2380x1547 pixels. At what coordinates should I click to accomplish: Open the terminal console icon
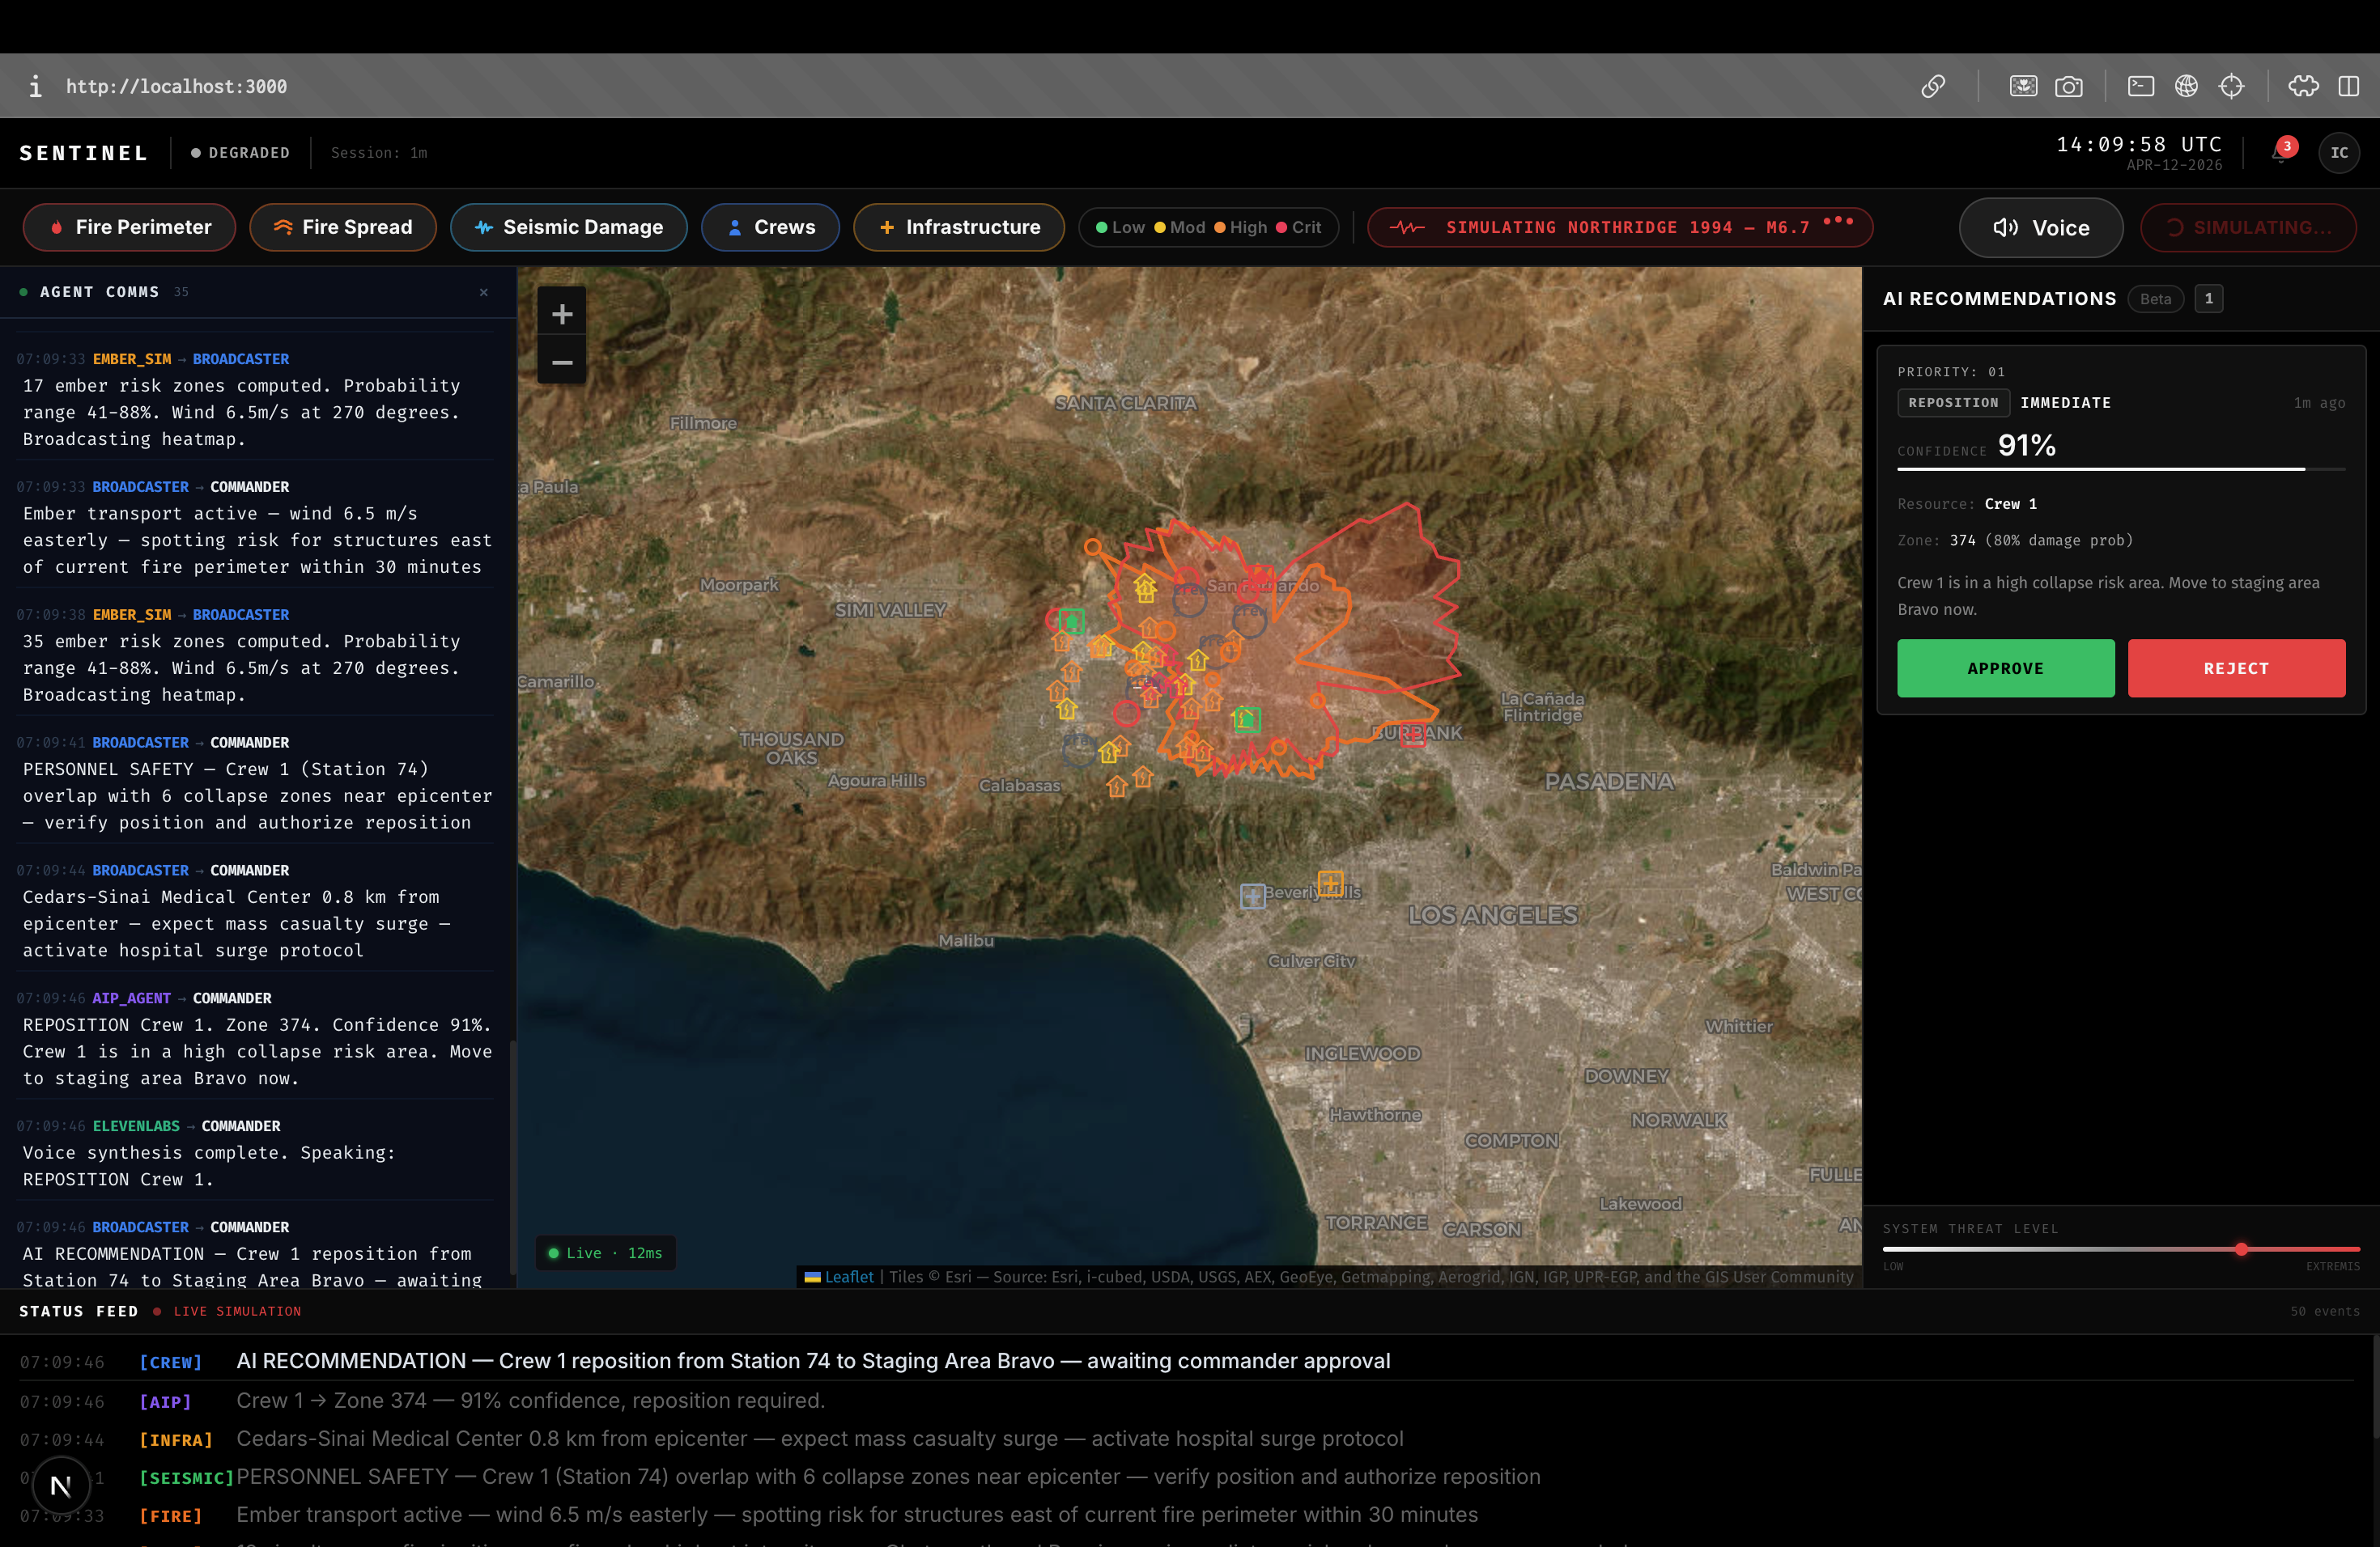tap(2140, 87)
